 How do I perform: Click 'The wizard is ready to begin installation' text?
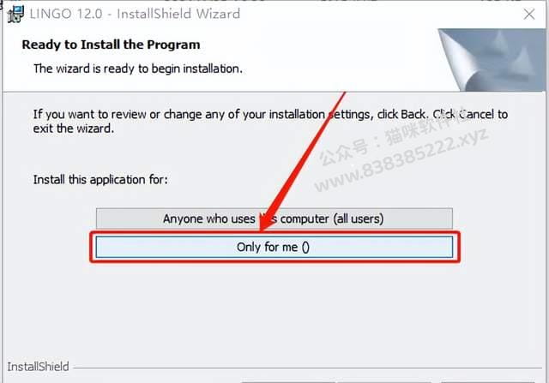point(138,69)
